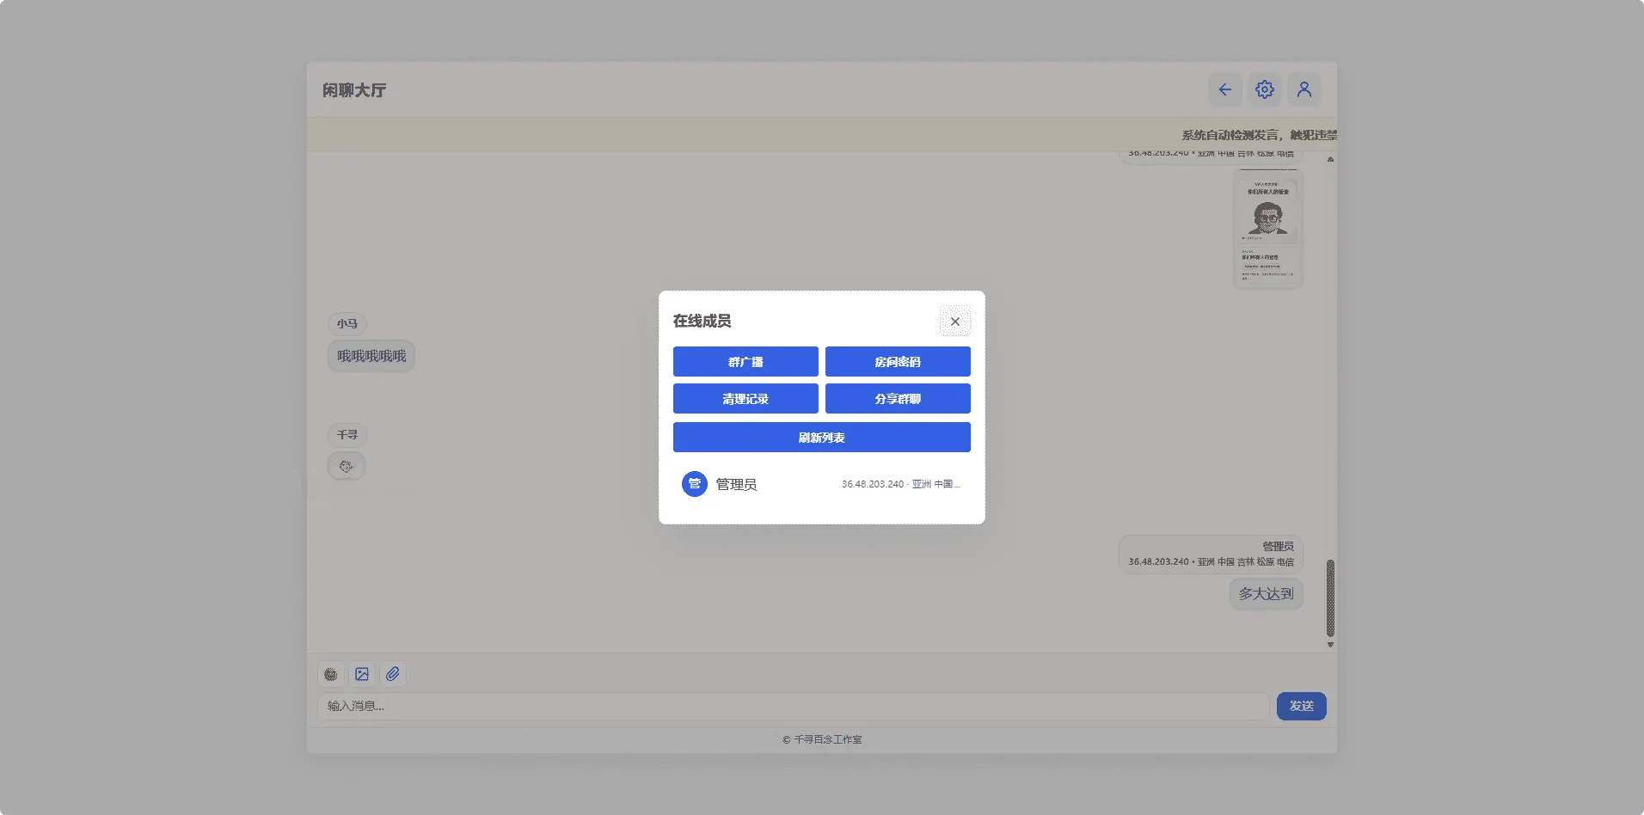Image resolution: width=1644 pixels, height=815 pixels.
Task: Click the 群广播 button
Action: (x=745, y=362)
